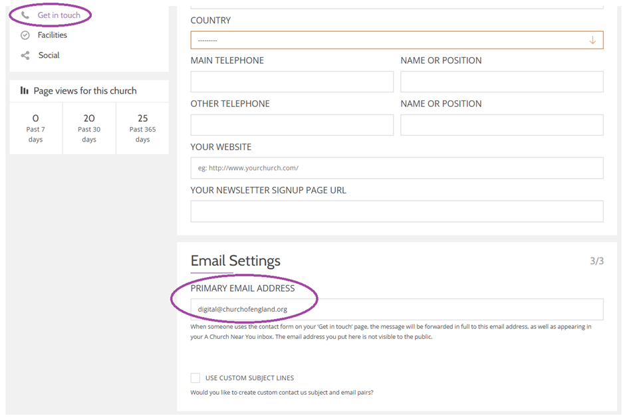Open the Country dropdown list

(x=397, y=41)
